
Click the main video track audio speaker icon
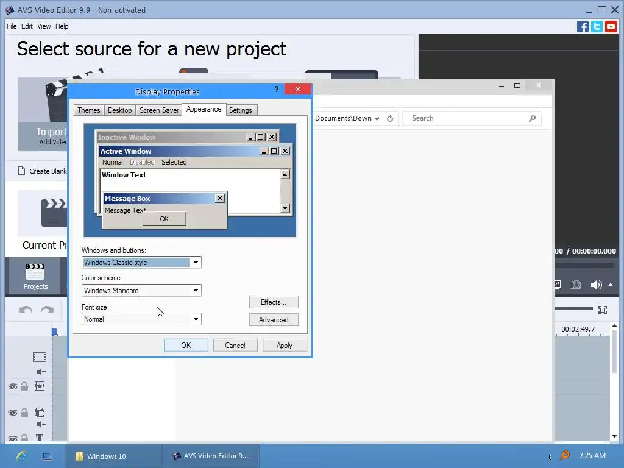(x=41, y=372)
